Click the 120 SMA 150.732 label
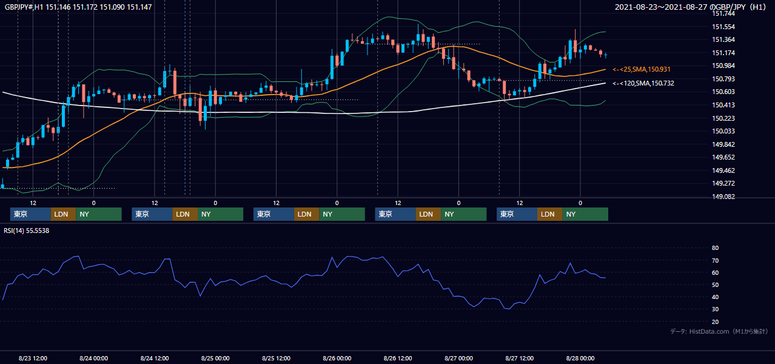The height and width of the screenshot is (364, 775). click(x=643, y=83)
